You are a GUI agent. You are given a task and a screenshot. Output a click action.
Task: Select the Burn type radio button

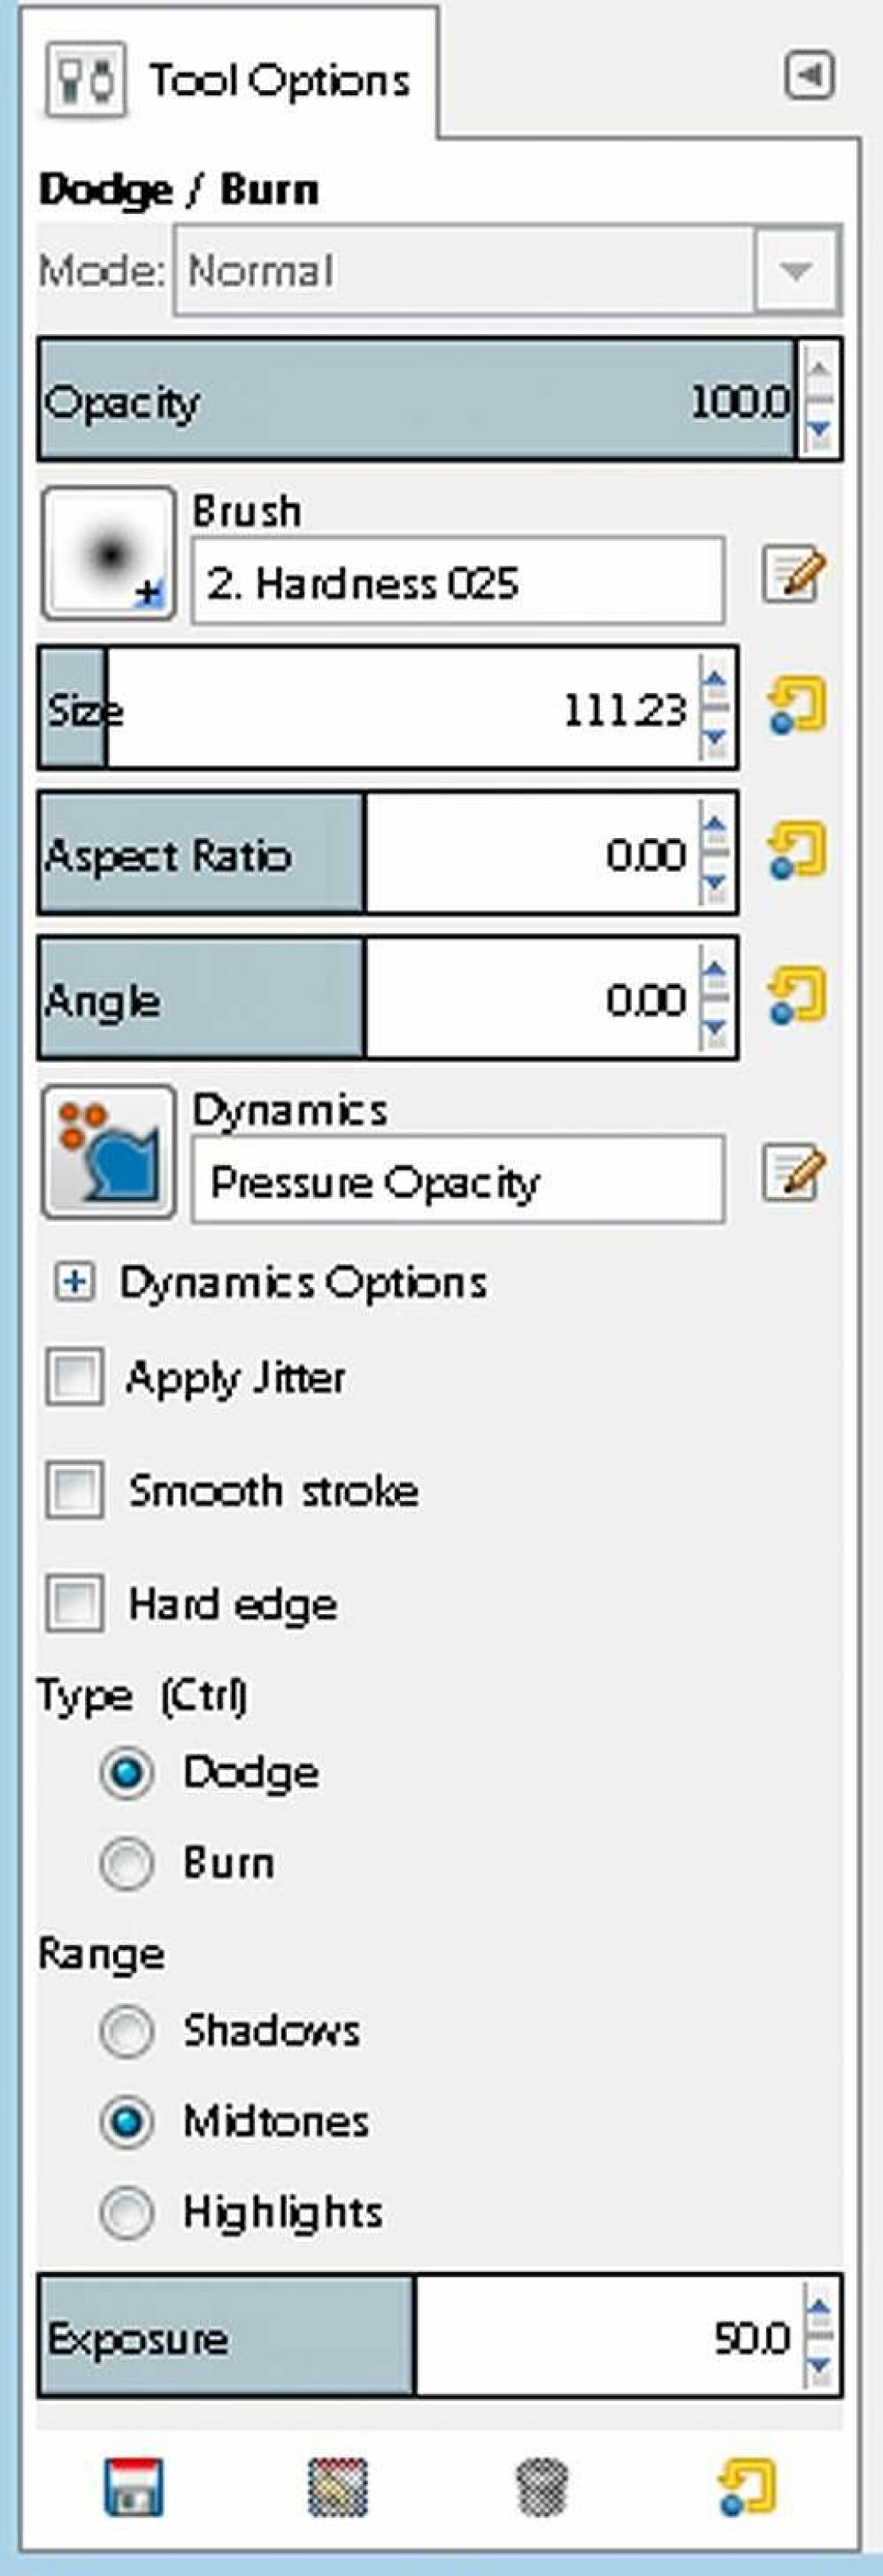pyautogui.click(x=126, y=1863)
